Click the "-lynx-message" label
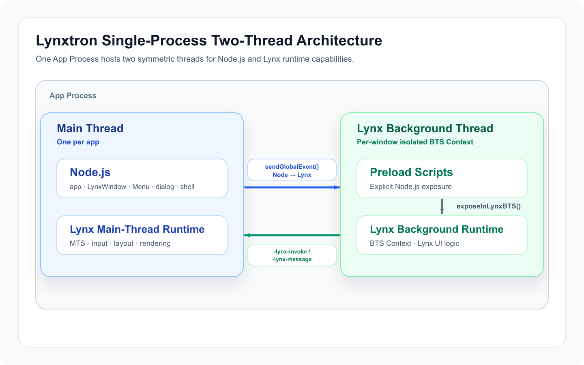Viewport: 584px width, 365px height. coord(292,259)
